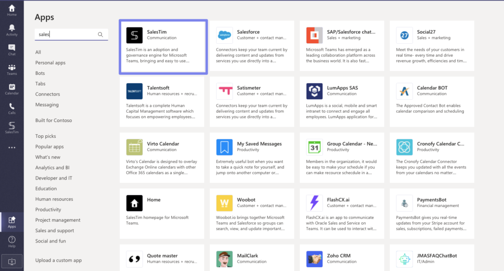Open the PaymentsBot card title

431,200
